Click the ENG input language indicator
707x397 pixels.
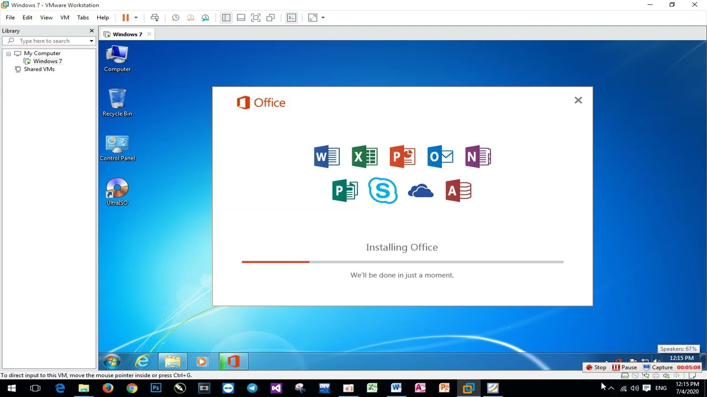click(661, 388)
